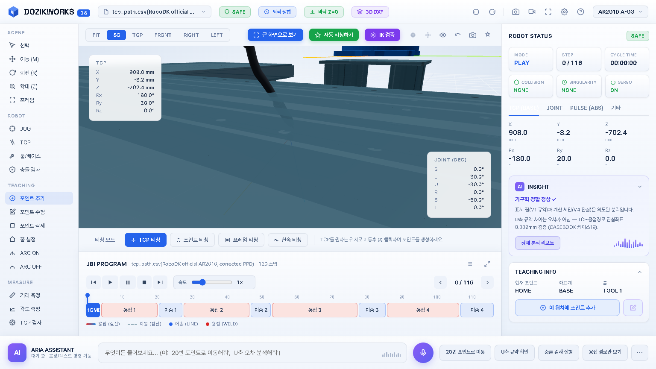The width and height of the screenshot is (656, 369).
Task: Open TCP item in robot section
Action: 39,142
